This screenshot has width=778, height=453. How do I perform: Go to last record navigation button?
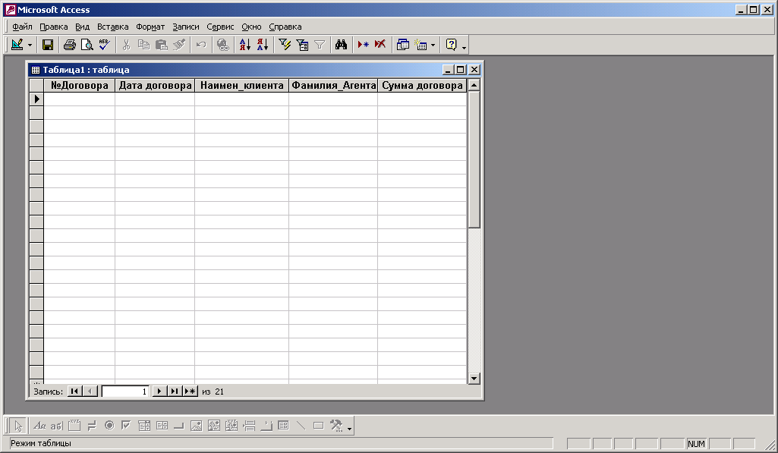pos(174,392)
